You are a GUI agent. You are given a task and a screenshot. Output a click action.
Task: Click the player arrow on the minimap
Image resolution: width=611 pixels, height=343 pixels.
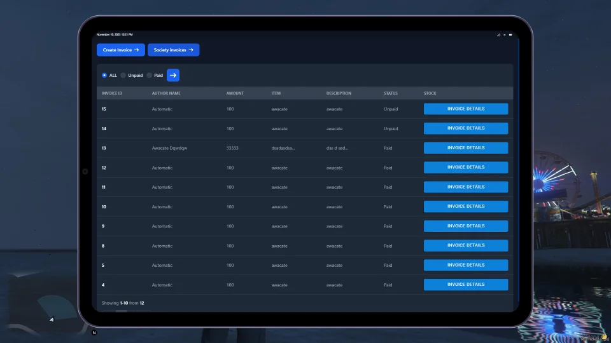pyautogui.click(x=52, y=319)
